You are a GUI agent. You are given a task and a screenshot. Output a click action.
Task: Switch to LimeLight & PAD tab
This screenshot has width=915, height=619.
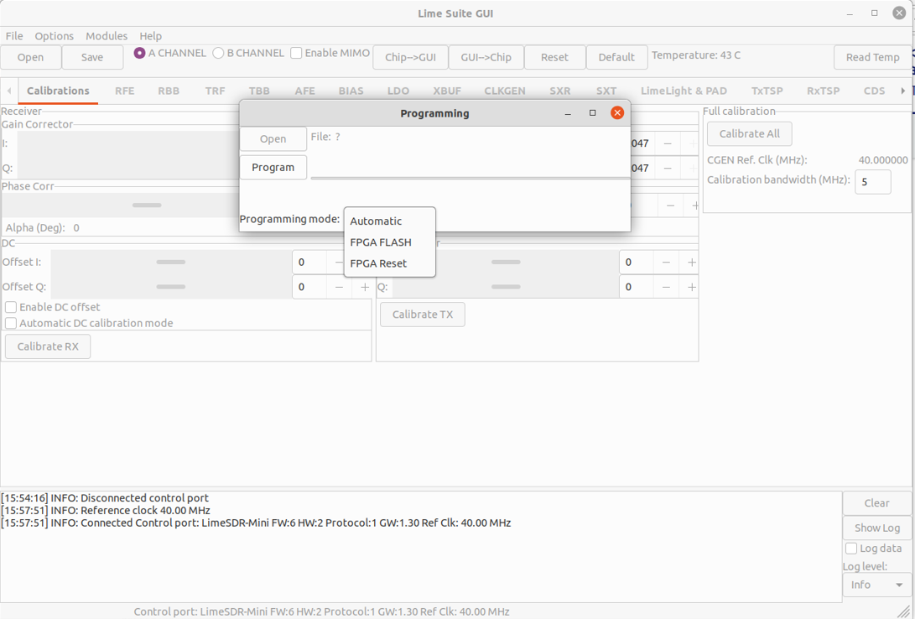[x=684, y=91]
